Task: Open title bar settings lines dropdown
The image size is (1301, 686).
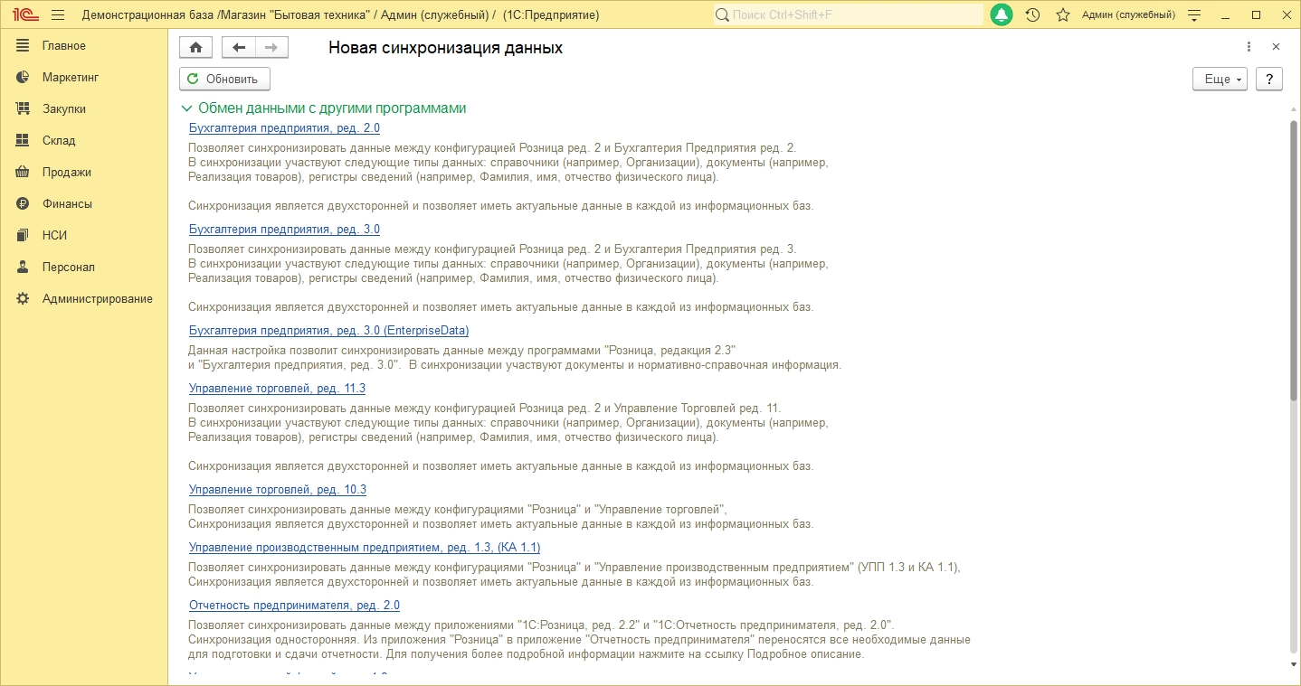Action: 1194,15
